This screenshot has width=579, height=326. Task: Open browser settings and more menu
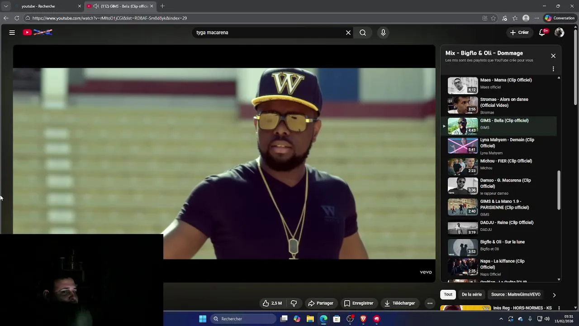(536, 18)
